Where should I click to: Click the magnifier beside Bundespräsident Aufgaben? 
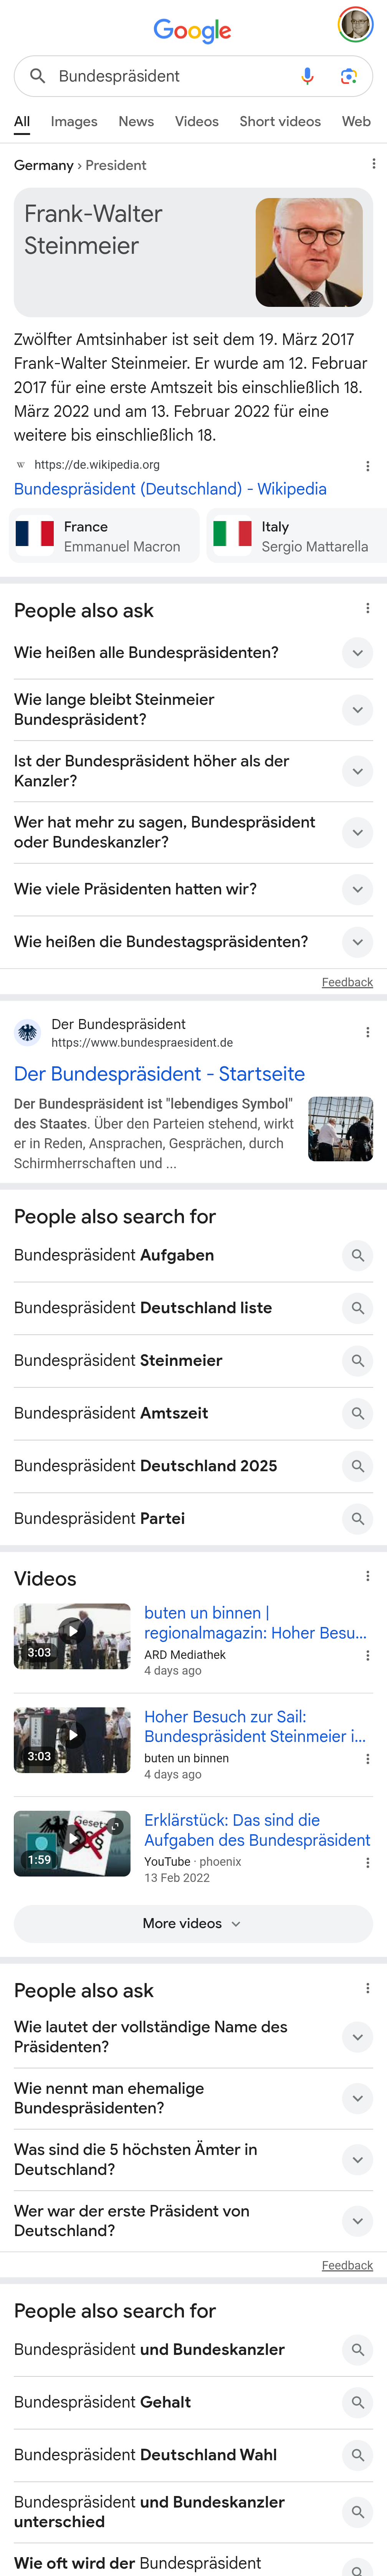coord(357,1255)
